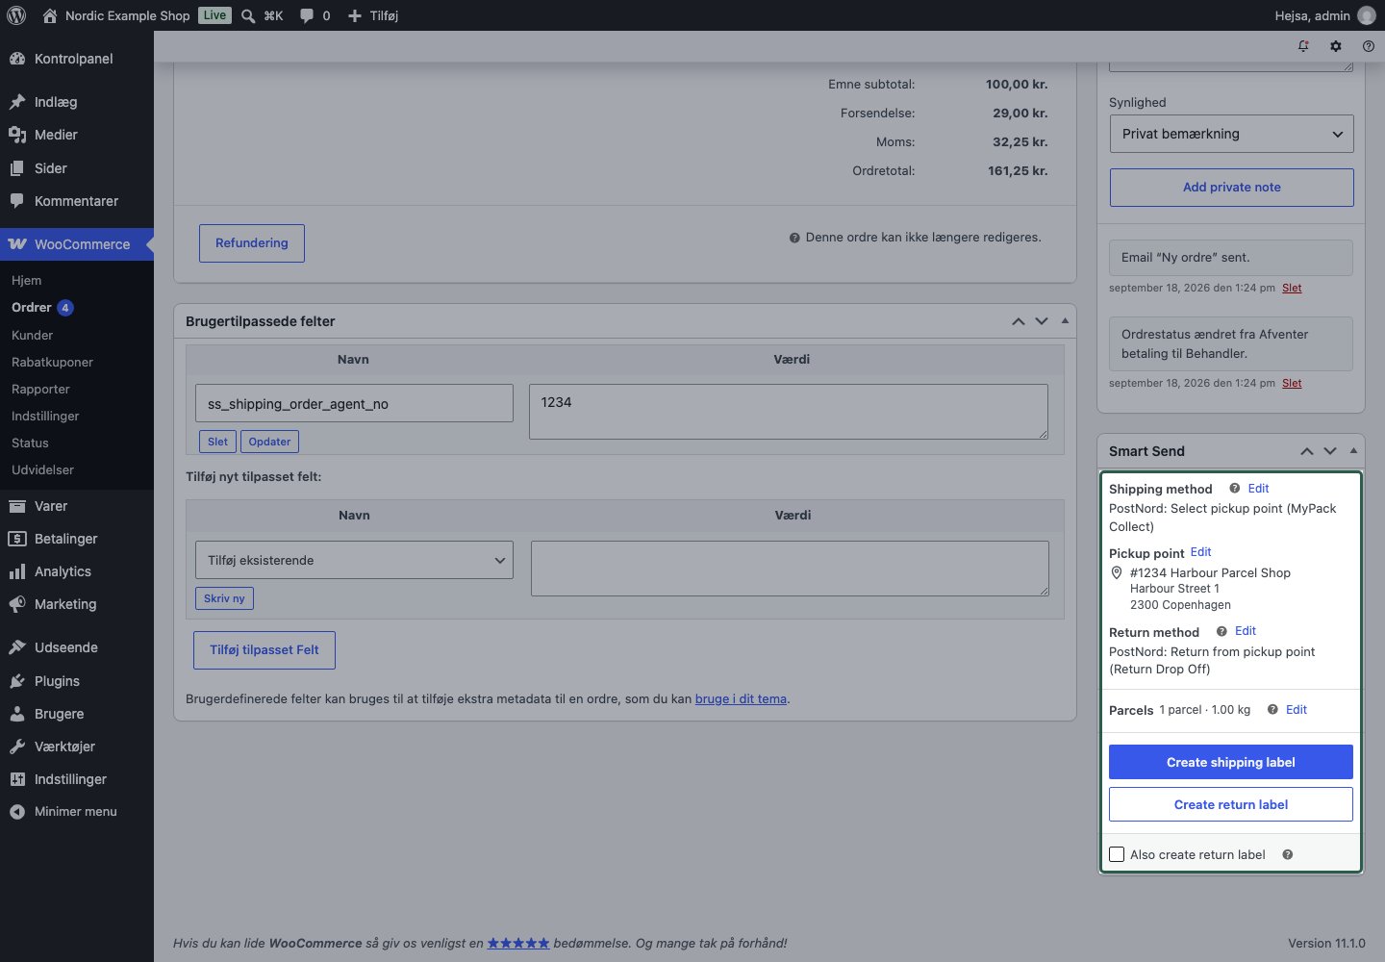Move Brugertilpassede felter panel up
Image resolution: width=1385 pixels, height=962 pixels.
(1019, 321)
